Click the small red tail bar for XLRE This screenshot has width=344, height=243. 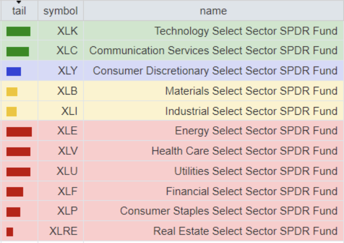tap(10, 231)
